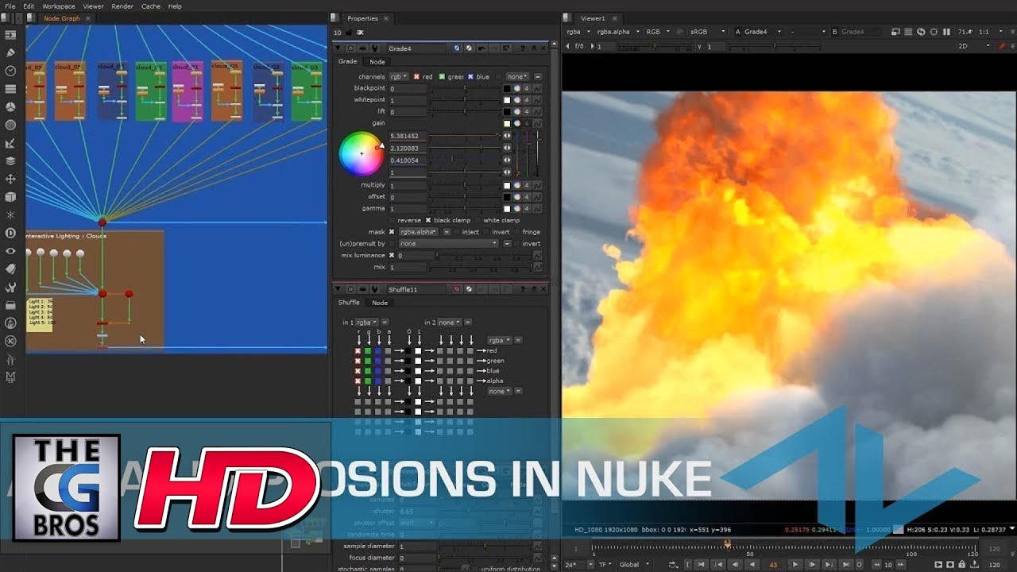Open the Merge nodes toolbar menu
Viewport: 1017px width, 572px height.
pos(10,160)
